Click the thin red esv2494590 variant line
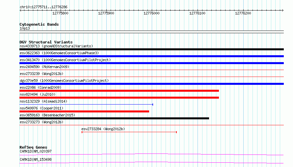 click(151, 70)
